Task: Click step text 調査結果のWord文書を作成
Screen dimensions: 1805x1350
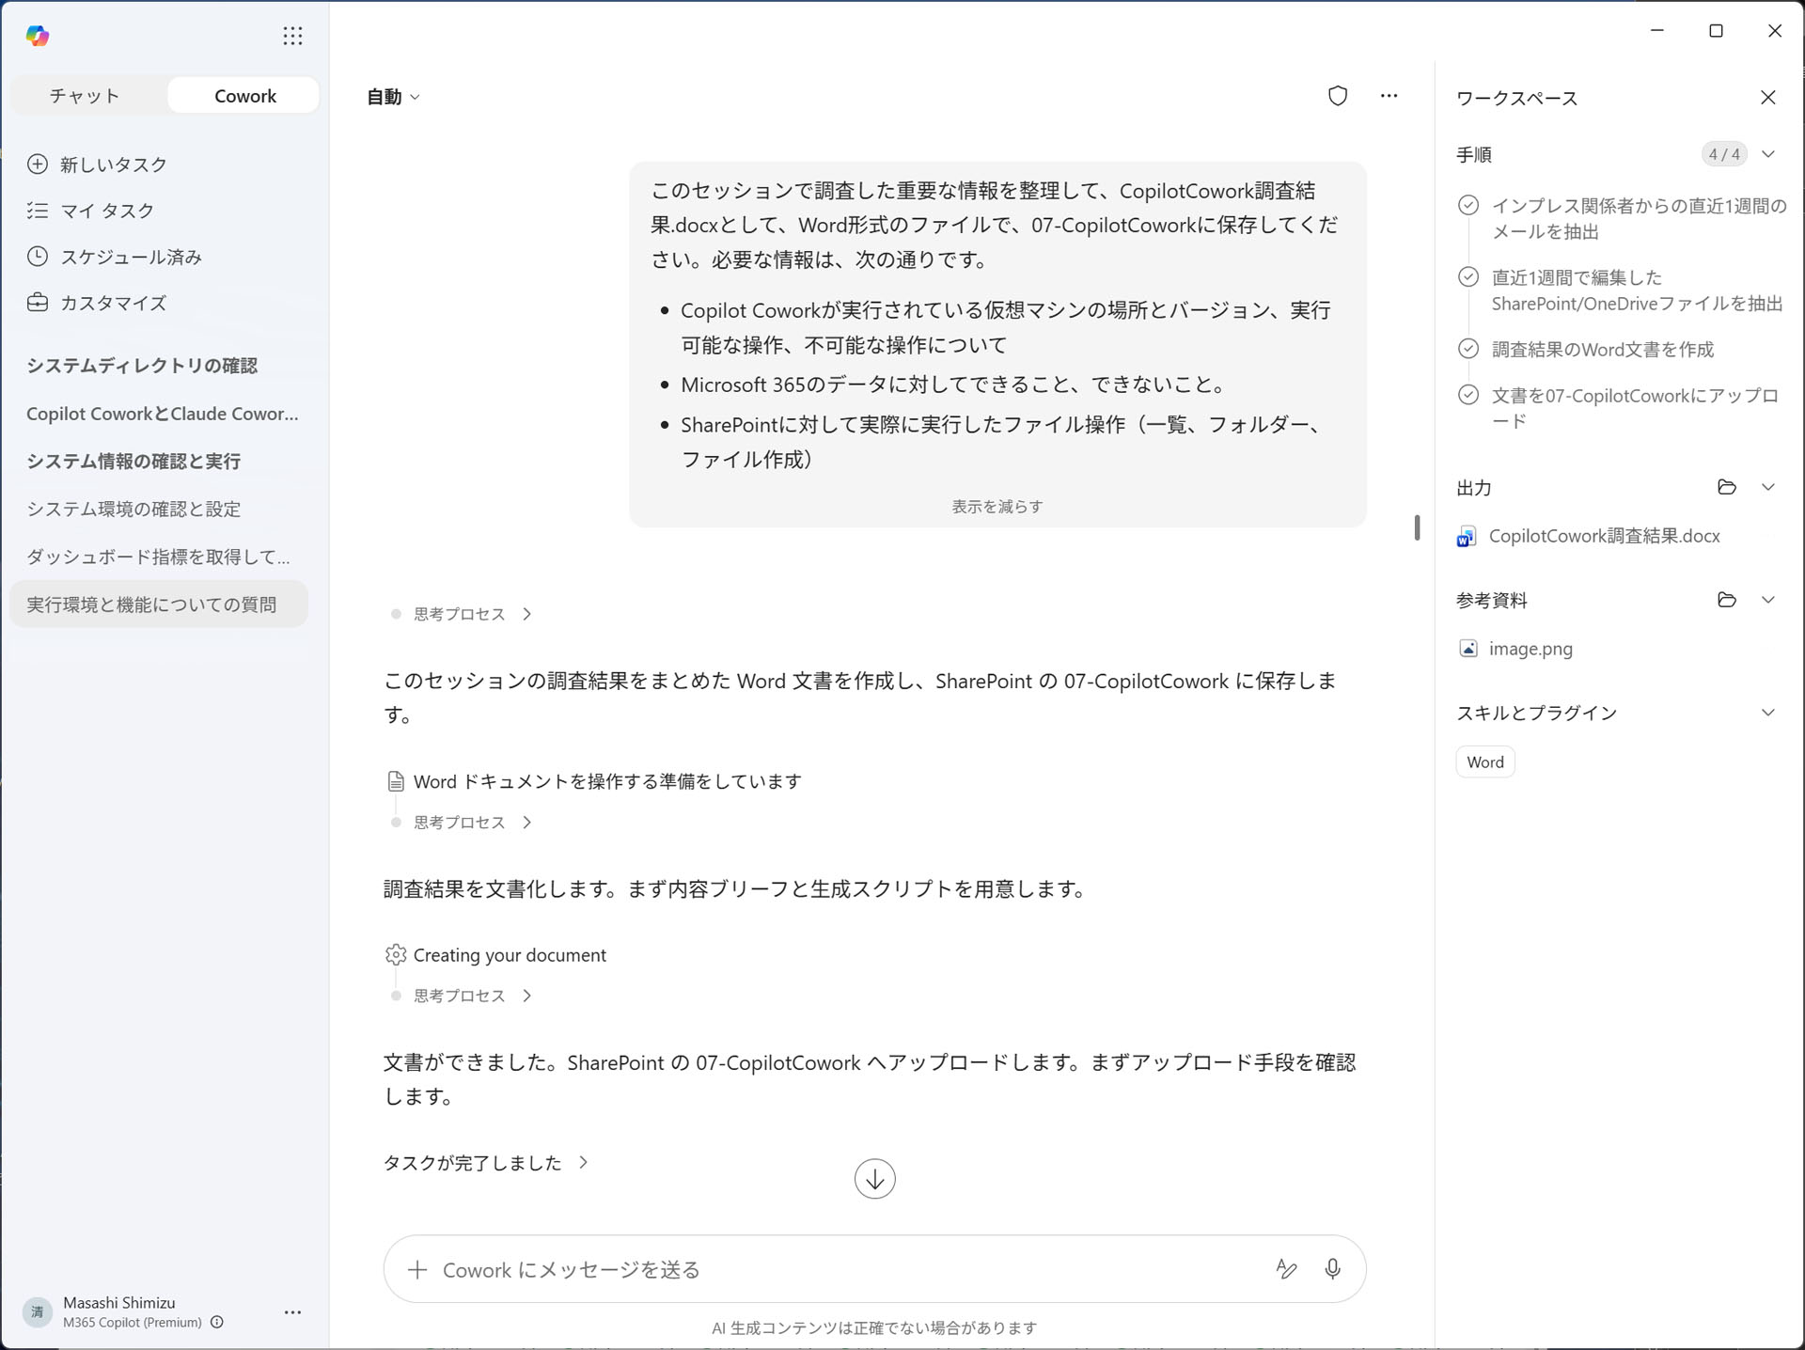Action: pos(1602,350)
